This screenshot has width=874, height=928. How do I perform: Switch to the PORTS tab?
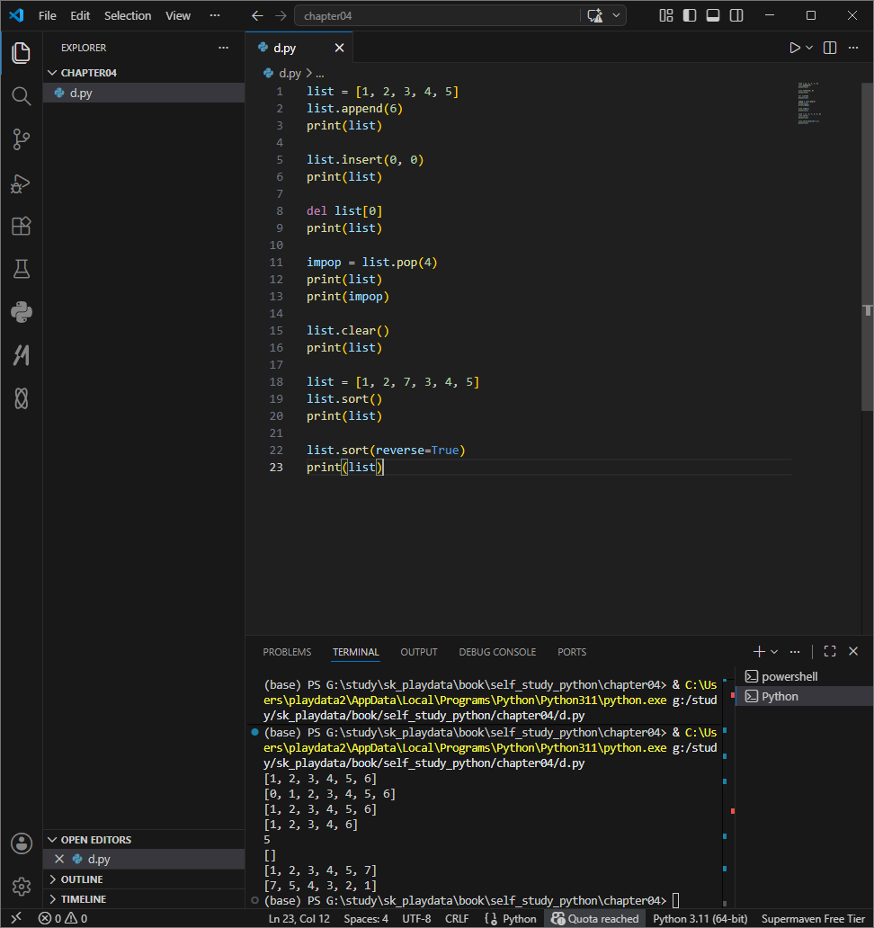pos(572,652)
